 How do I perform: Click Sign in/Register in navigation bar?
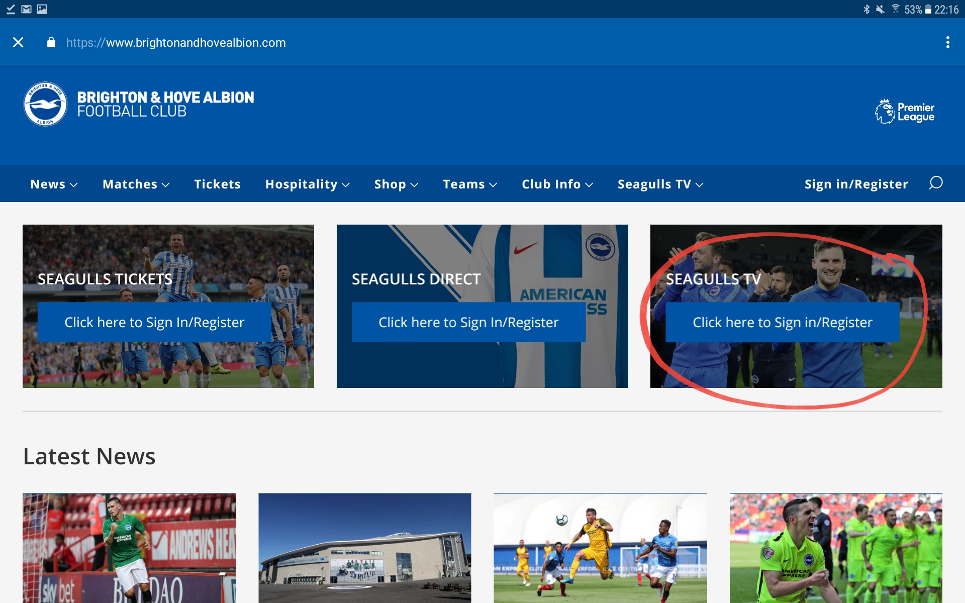pyautogui.click(x=856, y=184)
